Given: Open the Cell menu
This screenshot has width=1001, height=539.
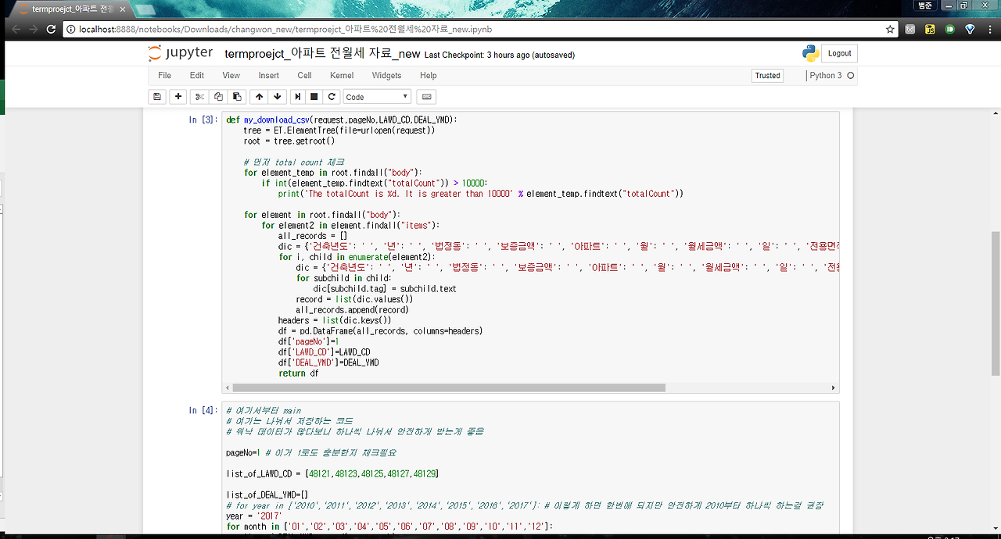Looking at the screenshot, I should point(304,76).
